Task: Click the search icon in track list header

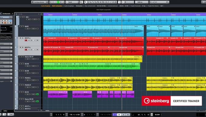Action: tap(41, 14)
